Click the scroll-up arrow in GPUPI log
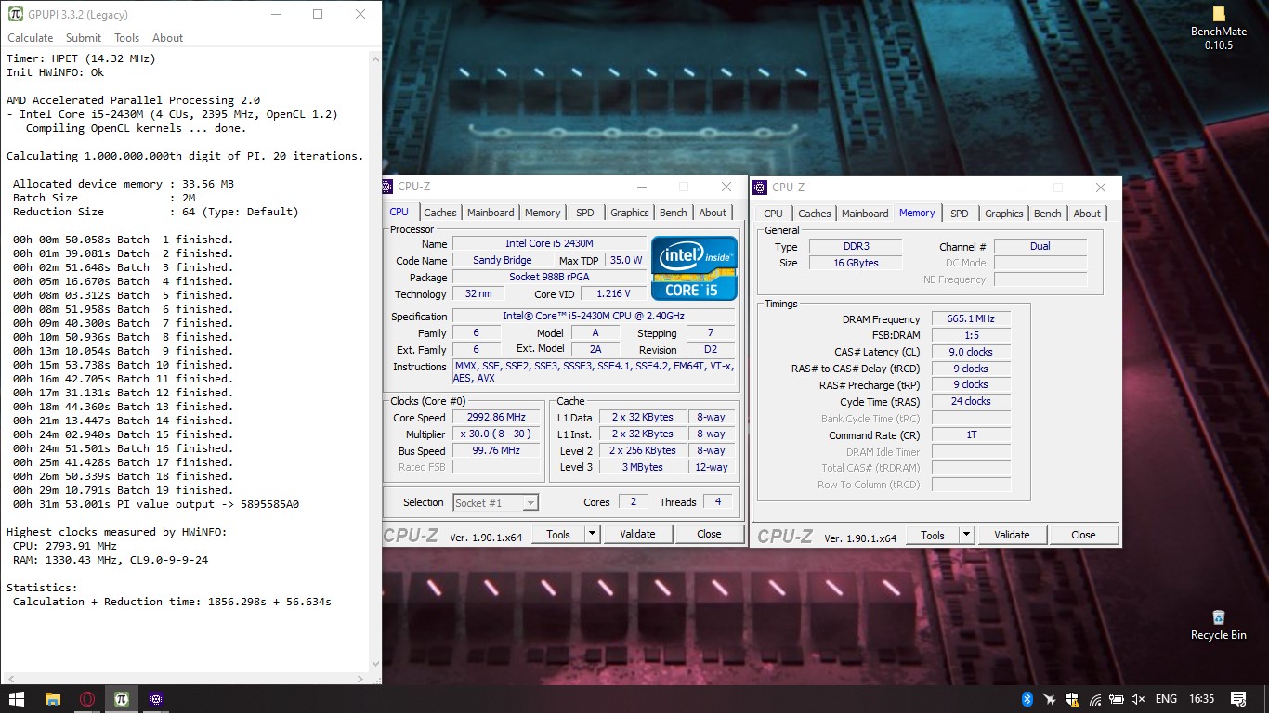1269x713 pixels. pos(375,58)
